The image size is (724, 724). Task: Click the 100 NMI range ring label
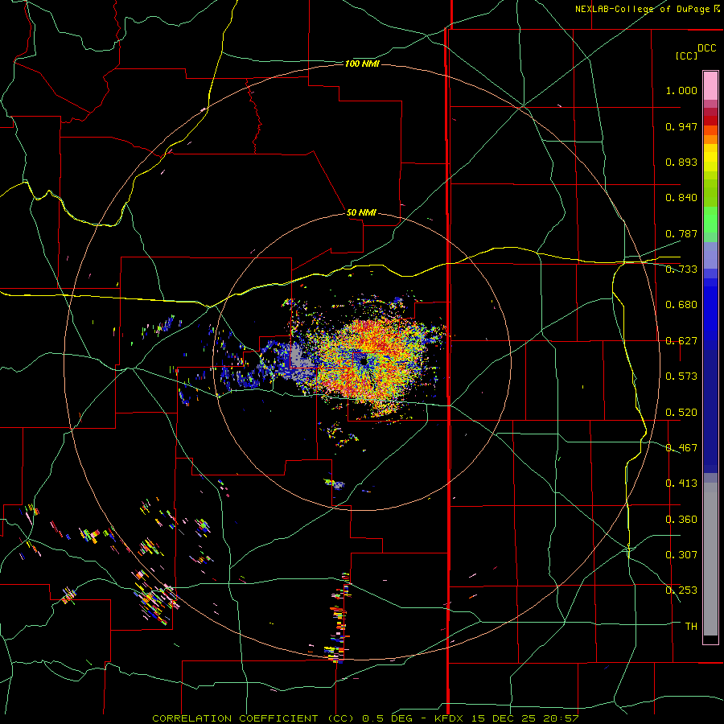[x=362, y=64]
